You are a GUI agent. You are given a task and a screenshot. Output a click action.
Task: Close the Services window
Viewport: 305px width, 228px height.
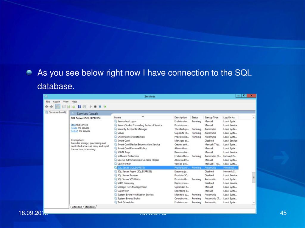(x=251, y=96)
